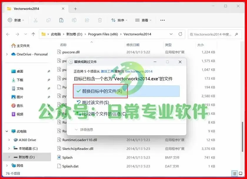Go back with the left arrow button
This screenshot has width=247, height=179.
point(8,34)
